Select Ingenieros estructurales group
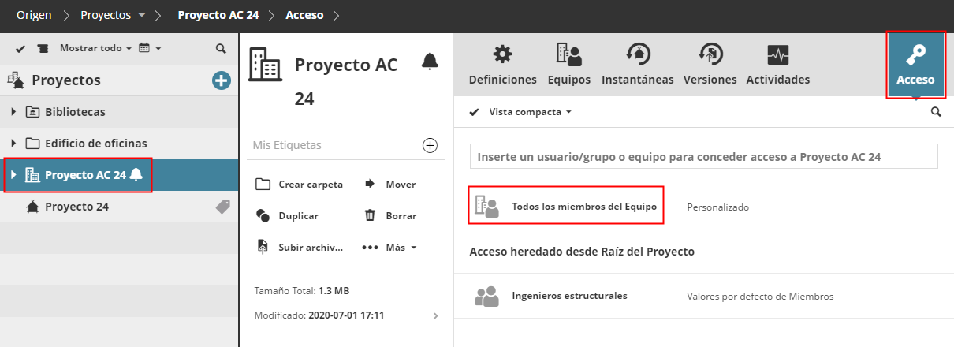 point(569,296)
